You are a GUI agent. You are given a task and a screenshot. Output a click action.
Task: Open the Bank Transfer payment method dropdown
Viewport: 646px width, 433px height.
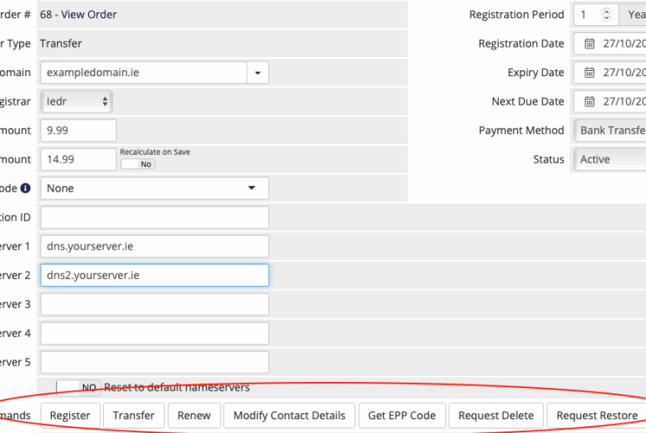click(x=610, y=130)
